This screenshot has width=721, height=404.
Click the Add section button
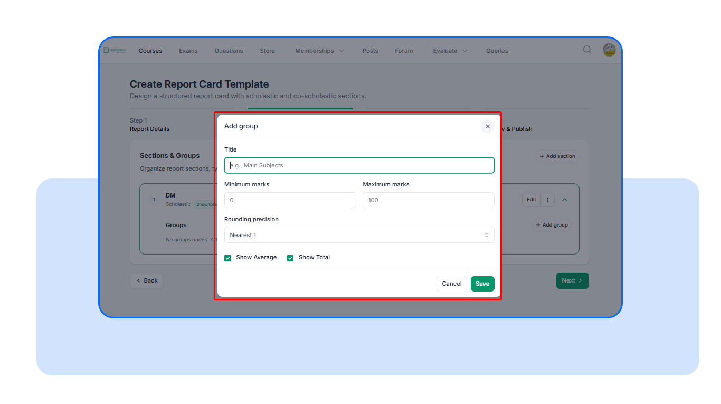(557, 156)
